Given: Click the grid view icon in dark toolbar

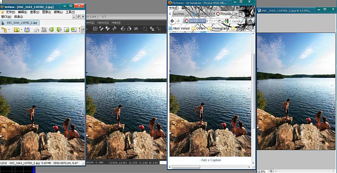Looking at the screenshot, I should click(x=95, y=29).
